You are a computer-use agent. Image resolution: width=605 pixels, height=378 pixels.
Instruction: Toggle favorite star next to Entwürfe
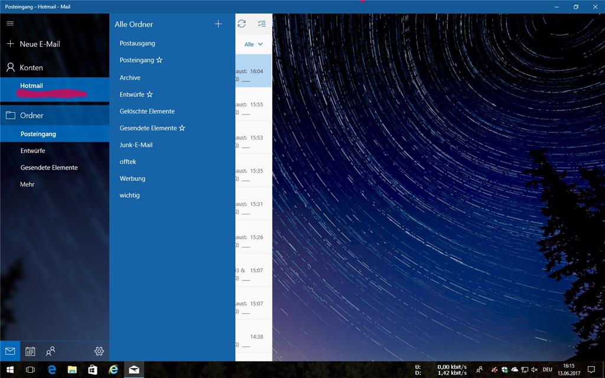[x=149, y=94]
